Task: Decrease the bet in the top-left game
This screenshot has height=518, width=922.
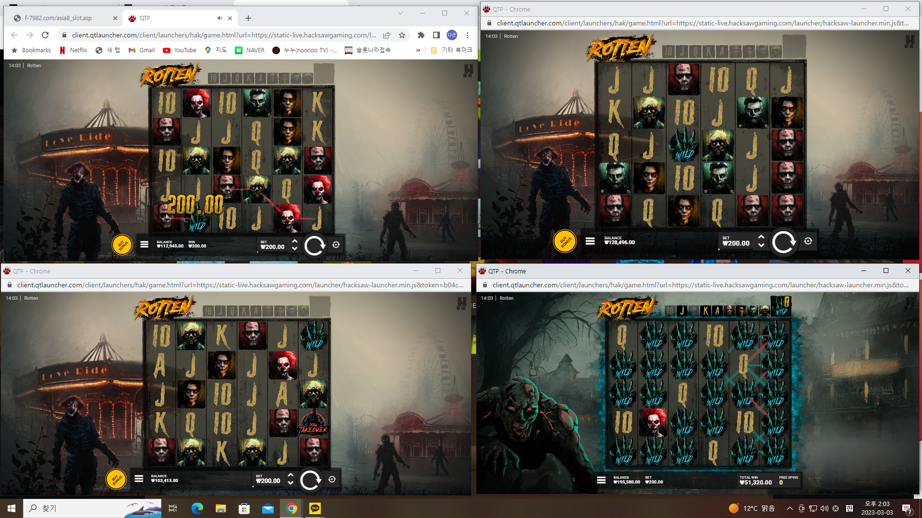Action: click(x=294, y=248)
